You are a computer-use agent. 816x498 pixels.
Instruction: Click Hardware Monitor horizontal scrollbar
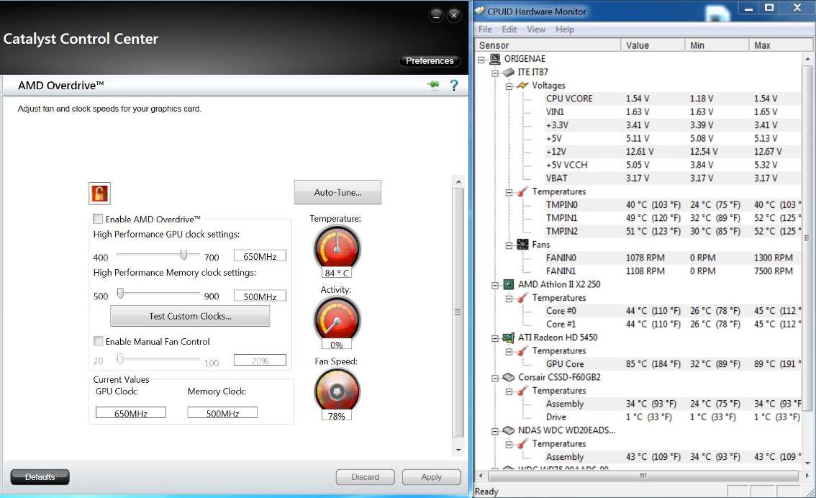643,475
